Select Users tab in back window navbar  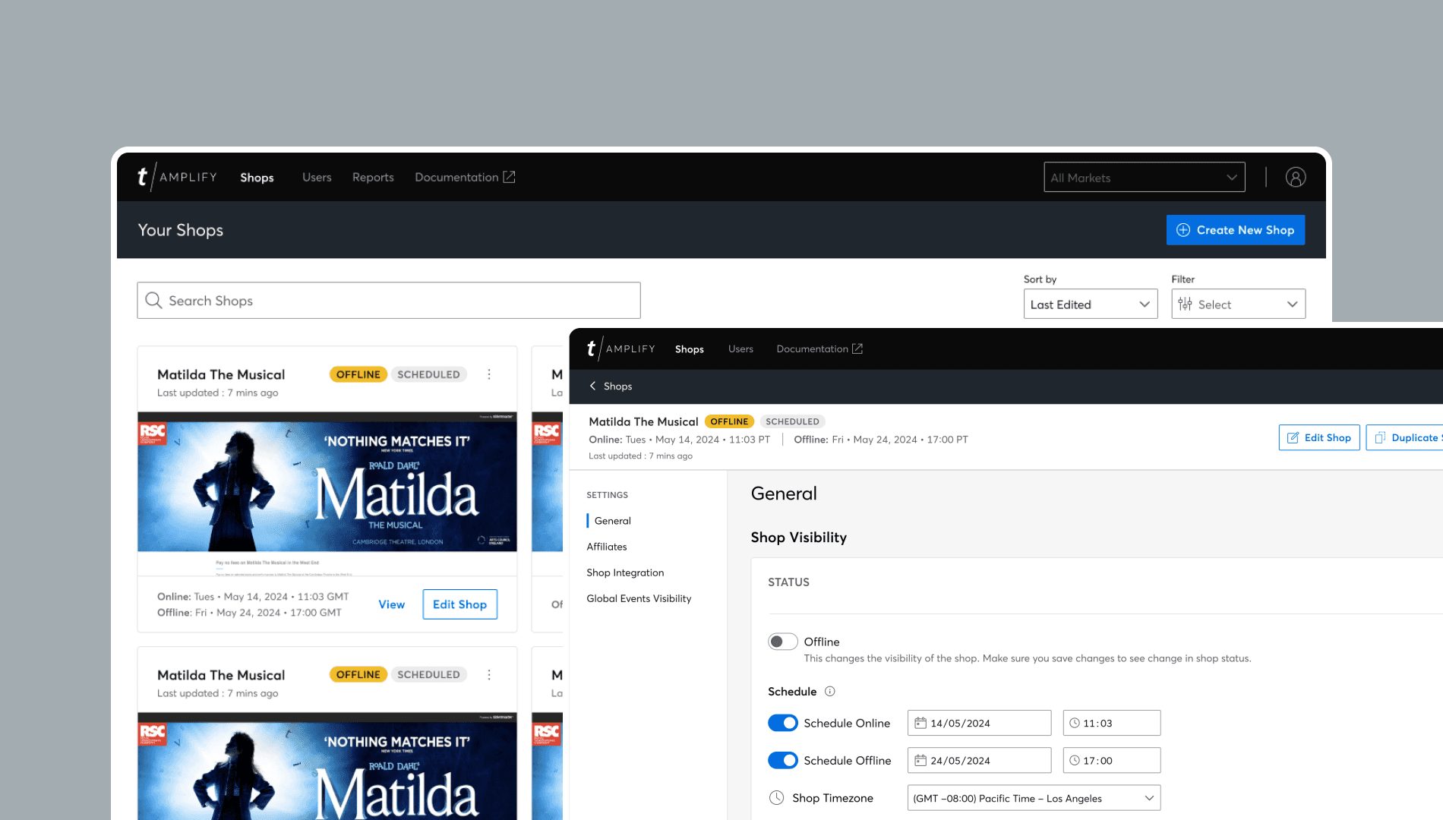(x=317, y=177)
